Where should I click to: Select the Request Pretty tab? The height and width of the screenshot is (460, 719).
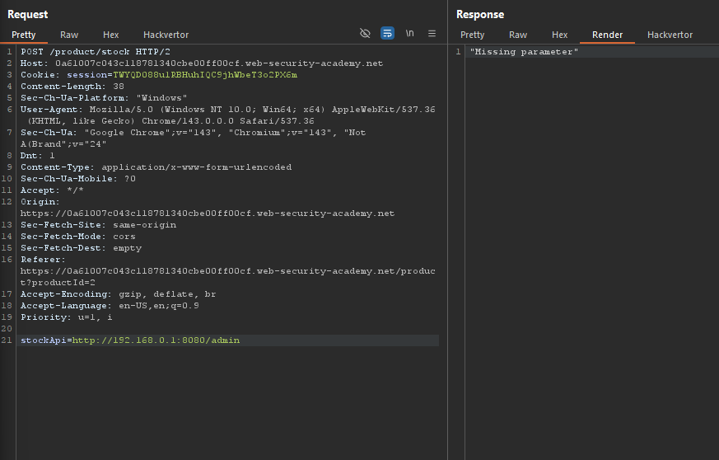point(23,35)
